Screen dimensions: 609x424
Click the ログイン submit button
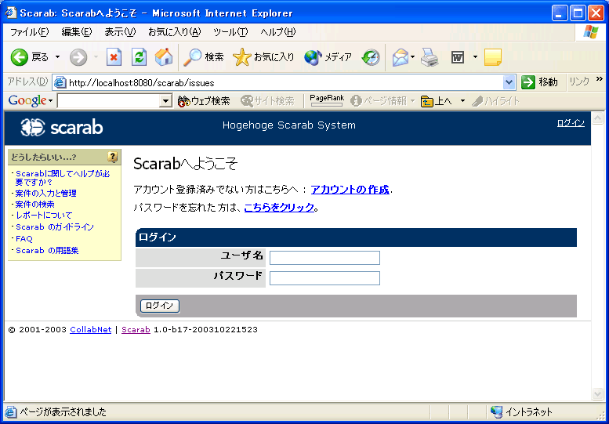coord(160,306)
